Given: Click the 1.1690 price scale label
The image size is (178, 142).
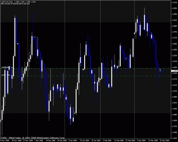Looking at the screenshot, I should tap(175, 132).
